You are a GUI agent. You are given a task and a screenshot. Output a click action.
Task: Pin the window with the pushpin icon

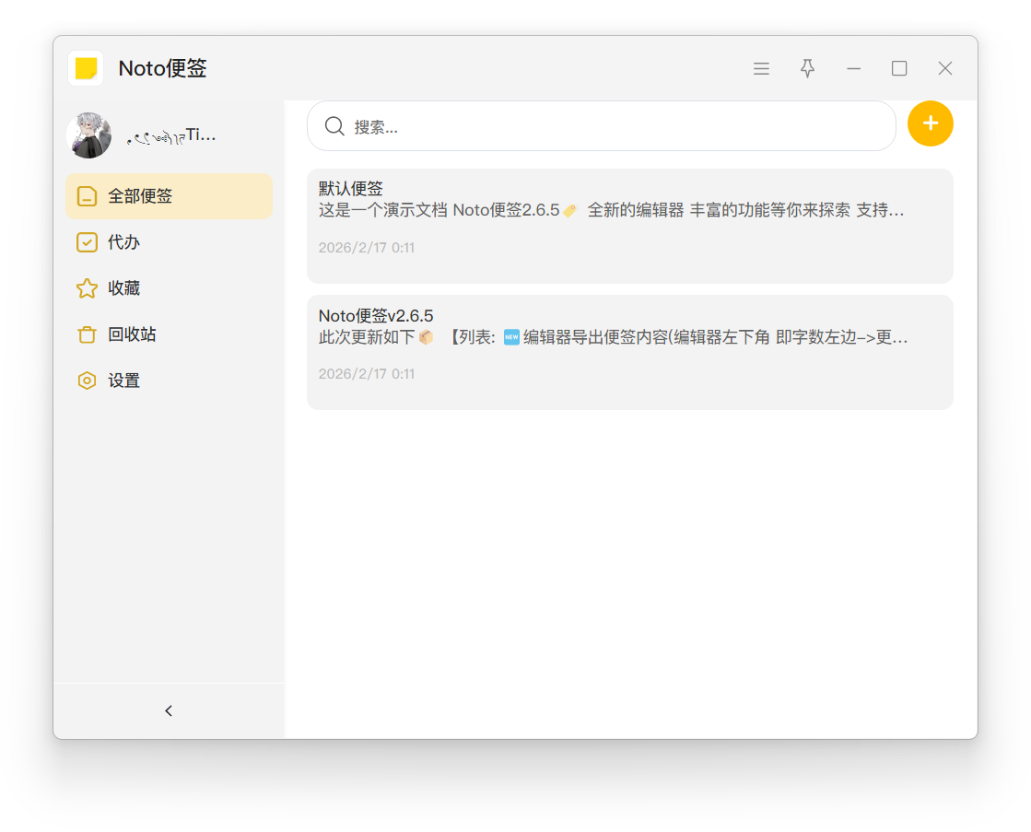[x=807, y=69]
